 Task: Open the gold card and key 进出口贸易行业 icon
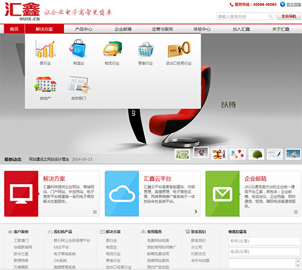pyautogui.click(x=179, y=50)
